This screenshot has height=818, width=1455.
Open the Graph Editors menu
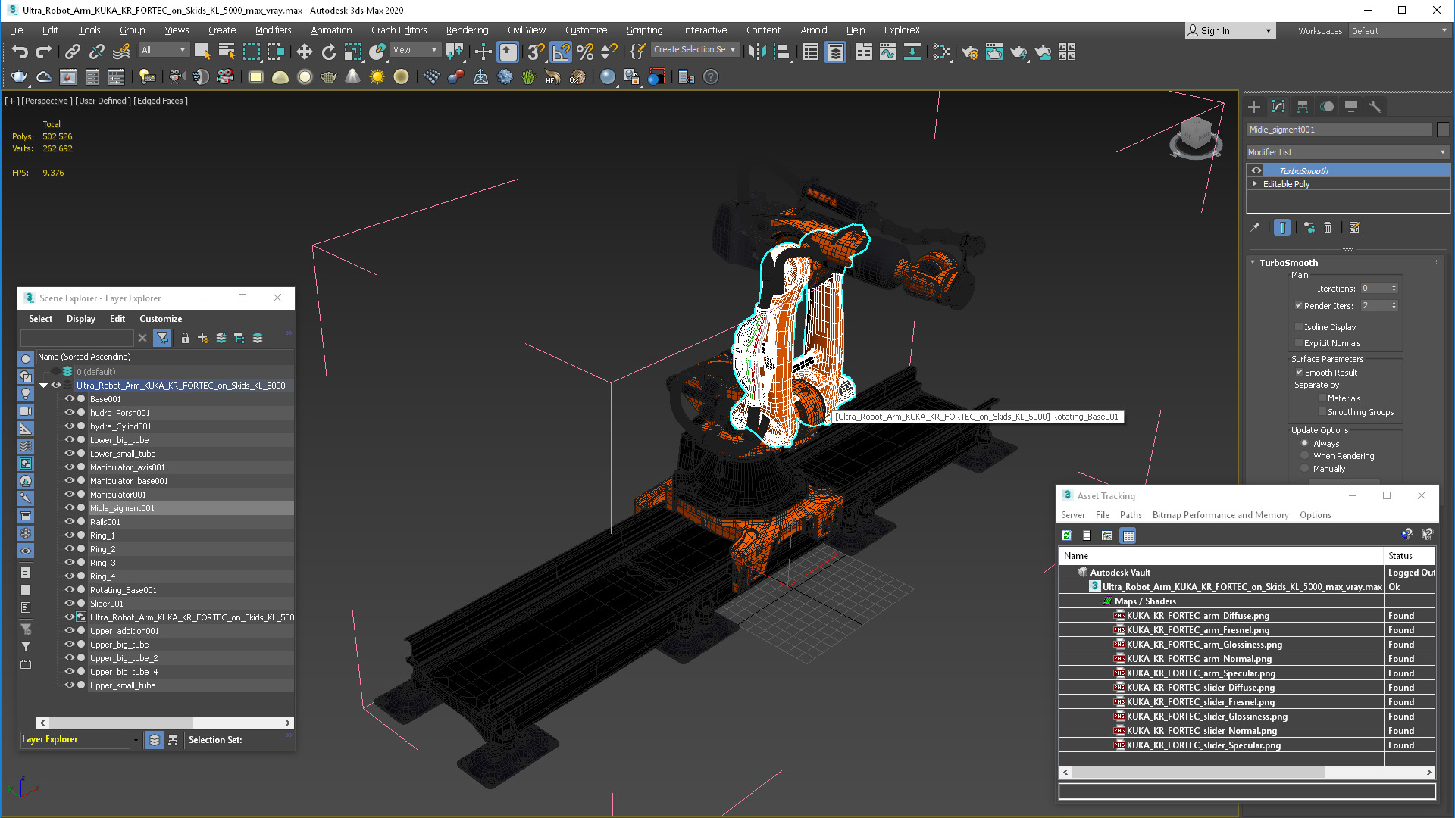[x=399, y=30]
